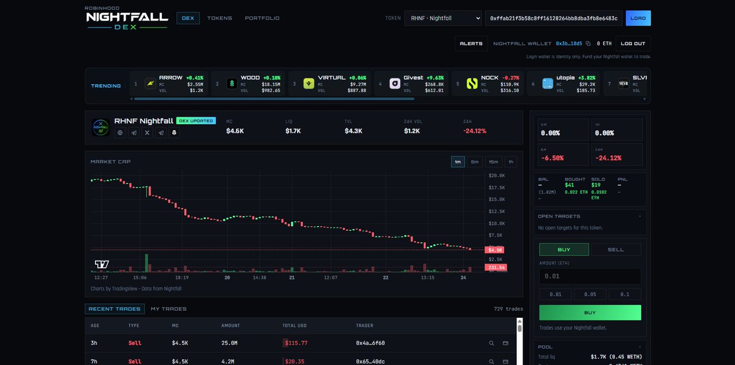The width and height of the screenshot is (735, 365).
Task: Click the NOCK token logo in trending
Action: coord(472,84)
